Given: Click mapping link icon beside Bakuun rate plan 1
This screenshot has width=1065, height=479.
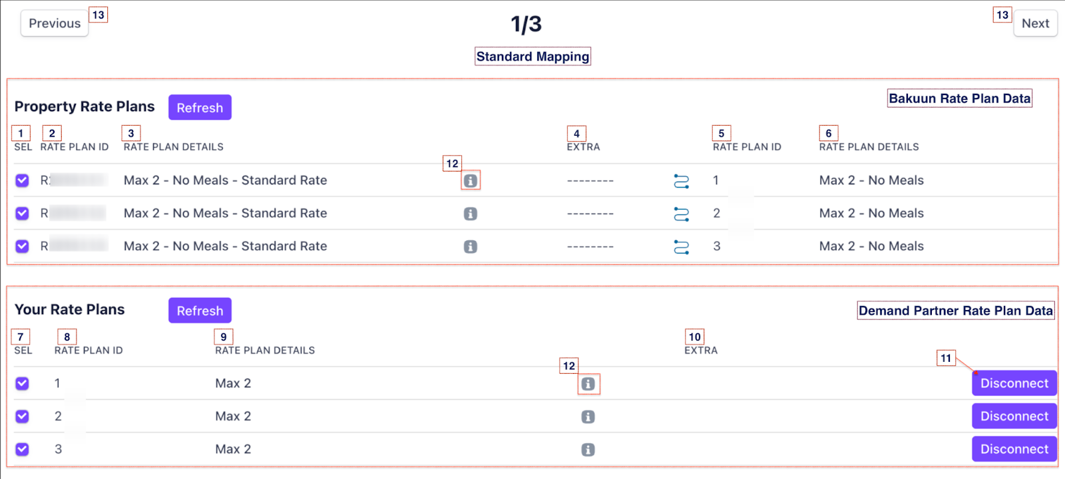Looking at the screenshot, I should (x=682, y=181).
